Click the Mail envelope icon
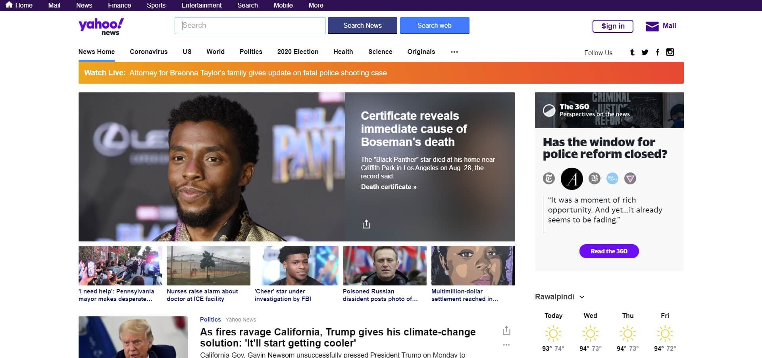 (652, 26)
